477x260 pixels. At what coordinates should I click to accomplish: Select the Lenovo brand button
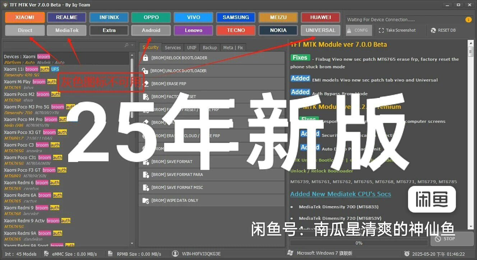[x=194, y=30]
